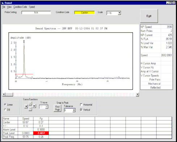This screenshot has height=142, width=177.
Task: Click the peak marker atop spectrum spike
Action: [x=24, y=41]
